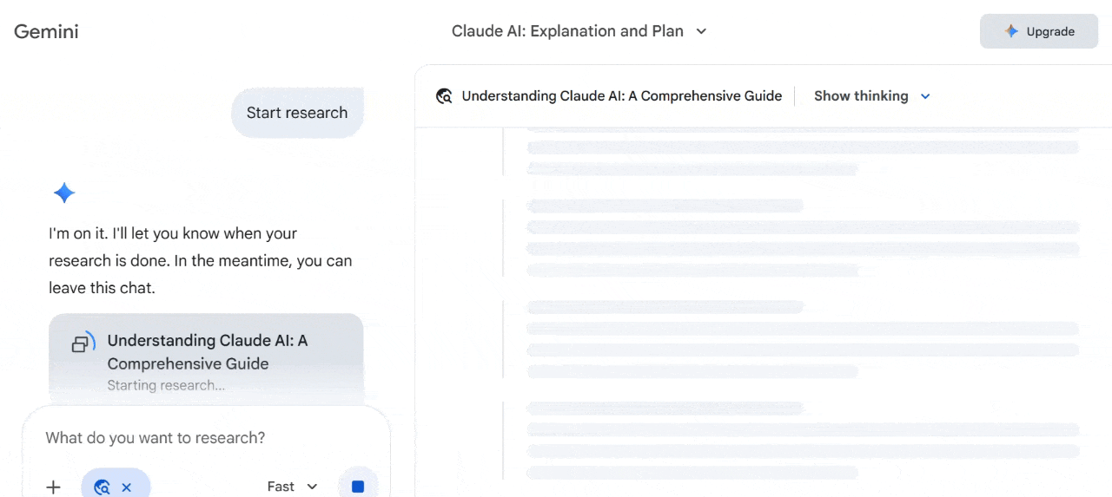Click the Starting research status text

click(x=166, y=385)
